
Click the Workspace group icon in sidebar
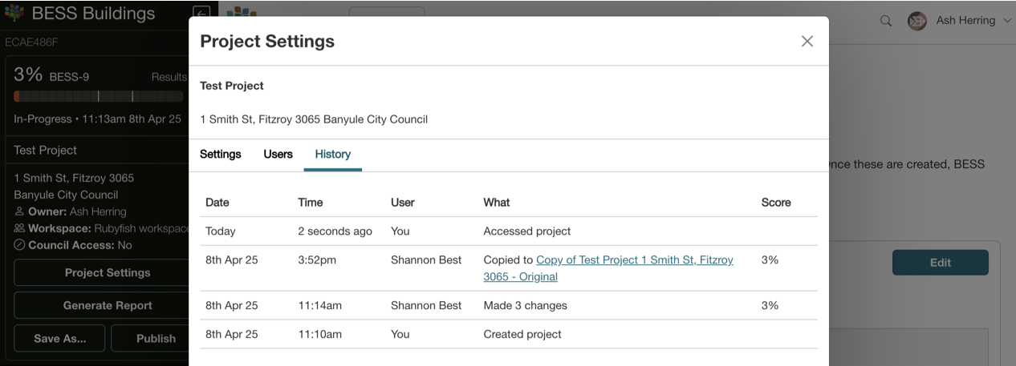coord(19,229)
